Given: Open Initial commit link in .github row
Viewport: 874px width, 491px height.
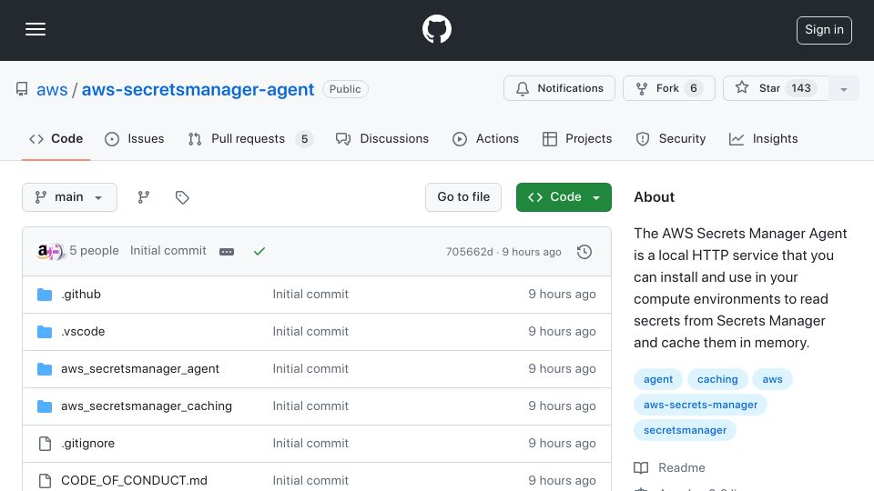Looking at the screenshot, I should pos(310,294).
